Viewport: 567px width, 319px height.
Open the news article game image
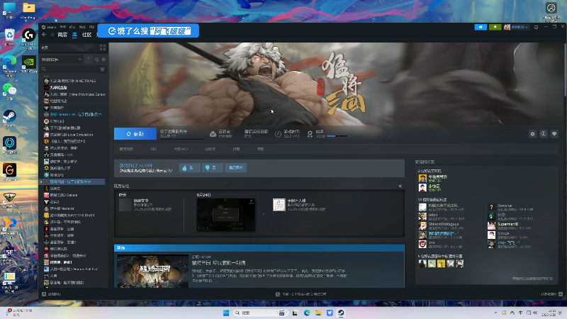[x=152, y=272]
